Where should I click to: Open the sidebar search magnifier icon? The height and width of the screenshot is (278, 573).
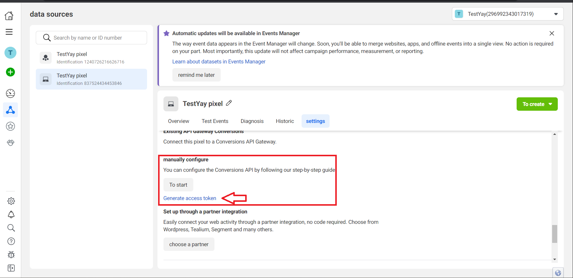tap(11, 228)
